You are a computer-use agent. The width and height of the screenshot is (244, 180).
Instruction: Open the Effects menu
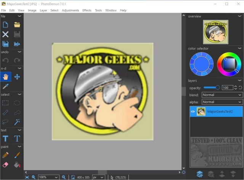(x=87, y=10)
